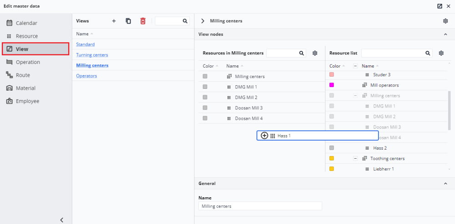Image resolution: width=455 pixels, height=224 pixels.
Task: Add a new view with plus icon
Action: pyautogui.click(x=114, y=21)
